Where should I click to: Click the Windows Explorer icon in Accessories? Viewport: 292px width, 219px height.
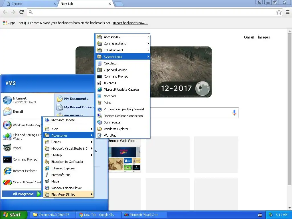(100, 129)
